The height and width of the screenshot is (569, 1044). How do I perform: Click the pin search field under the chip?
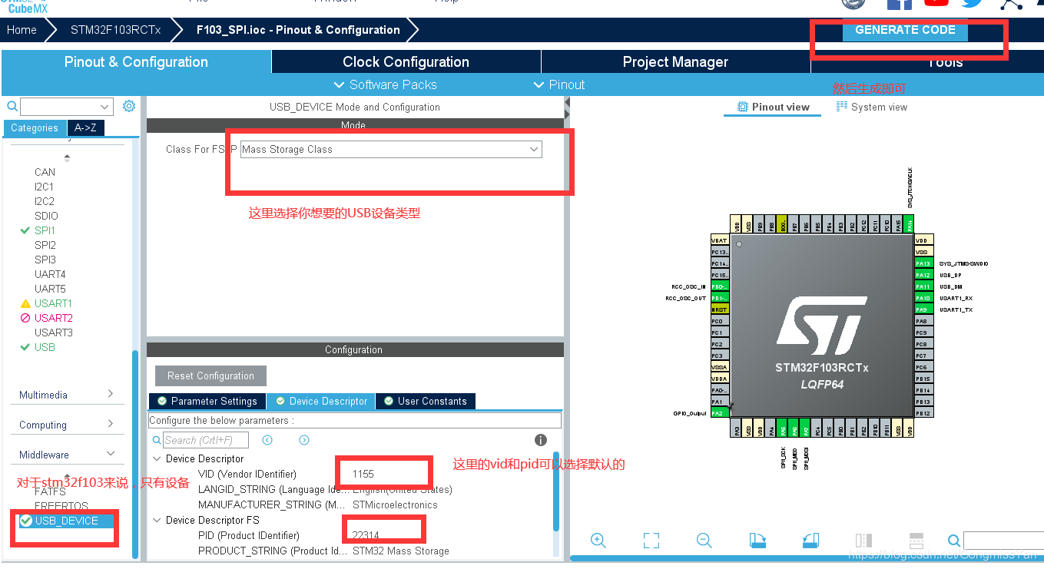1003,541
